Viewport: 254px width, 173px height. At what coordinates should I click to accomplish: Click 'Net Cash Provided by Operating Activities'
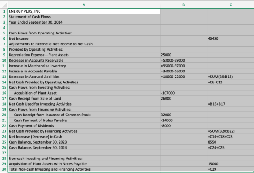pos(84,82)
